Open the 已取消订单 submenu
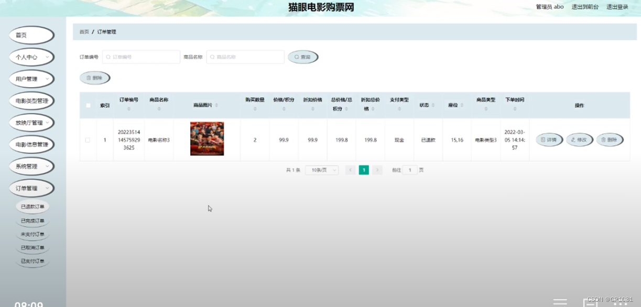 tap(32, 248)
